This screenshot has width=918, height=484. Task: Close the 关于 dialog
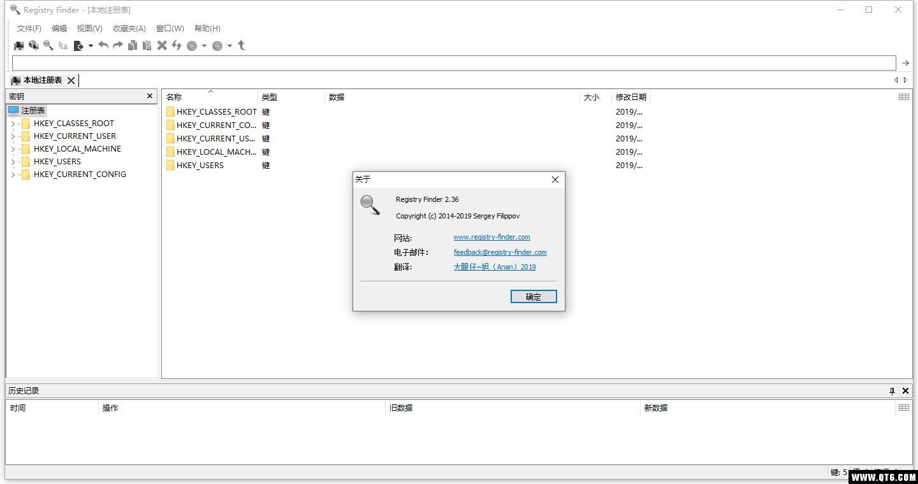point(555,180)
